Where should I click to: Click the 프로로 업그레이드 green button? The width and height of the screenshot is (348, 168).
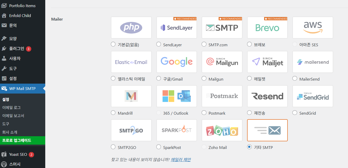point(23,140)
